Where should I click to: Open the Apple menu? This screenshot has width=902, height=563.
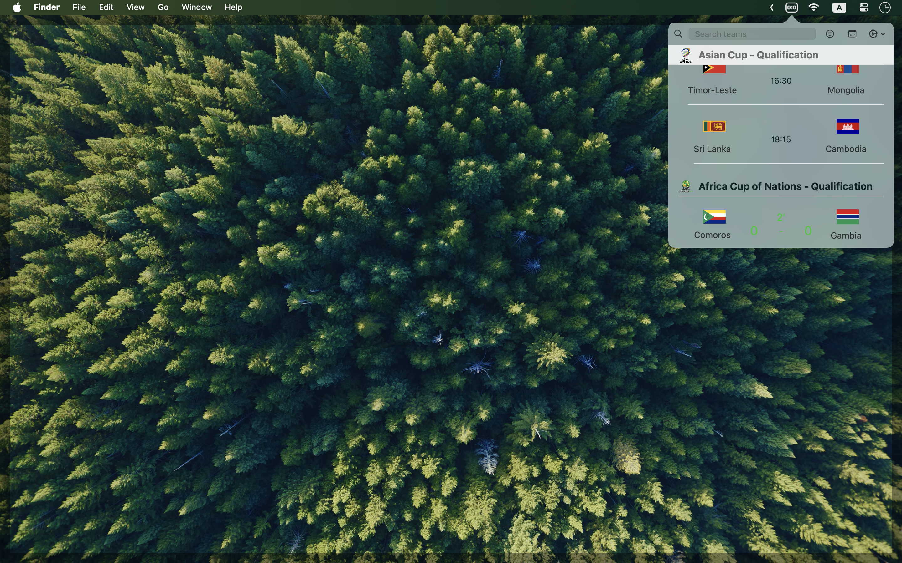[17, 8]
